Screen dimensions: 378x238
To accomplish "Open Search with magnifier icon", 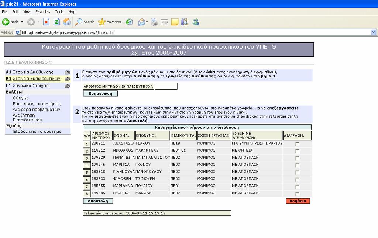I will 79,22.
